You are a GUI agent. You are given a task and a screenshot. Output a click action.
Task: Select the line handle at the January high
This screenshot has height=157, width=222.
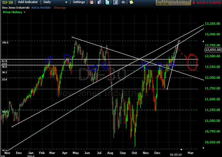click(x=179, y=41)
